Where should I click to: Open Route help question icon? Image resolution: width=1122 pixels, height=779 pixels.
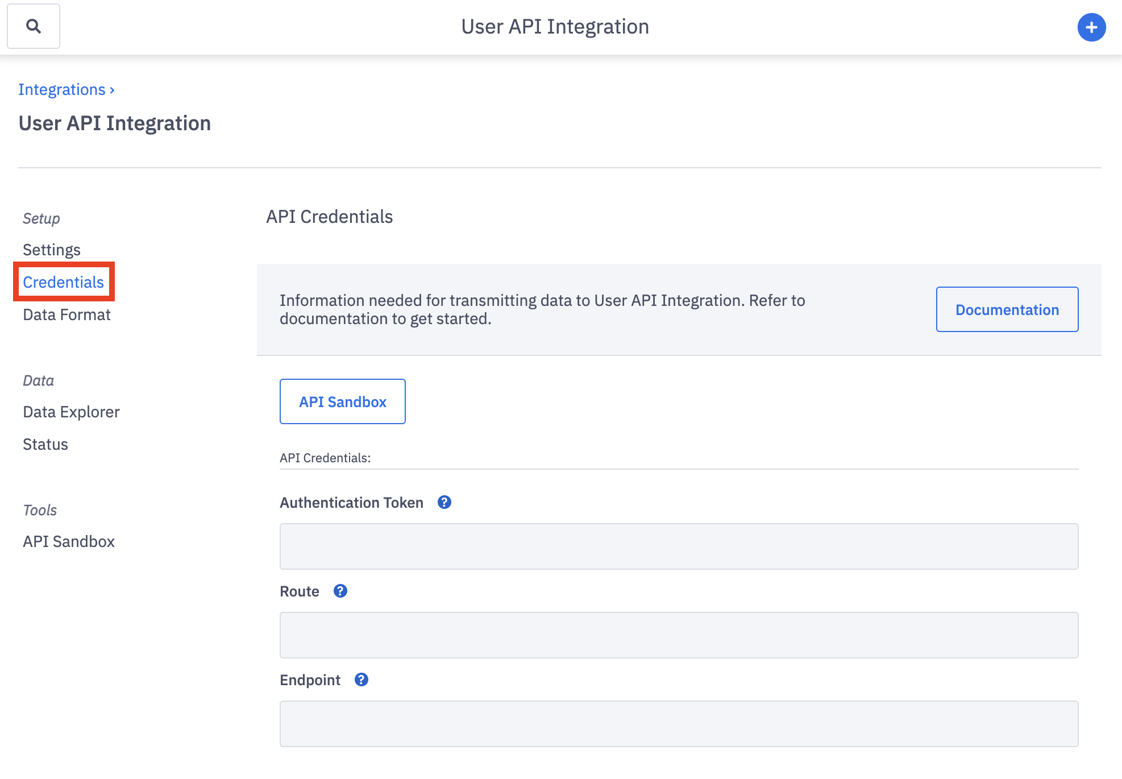point(340,591)
